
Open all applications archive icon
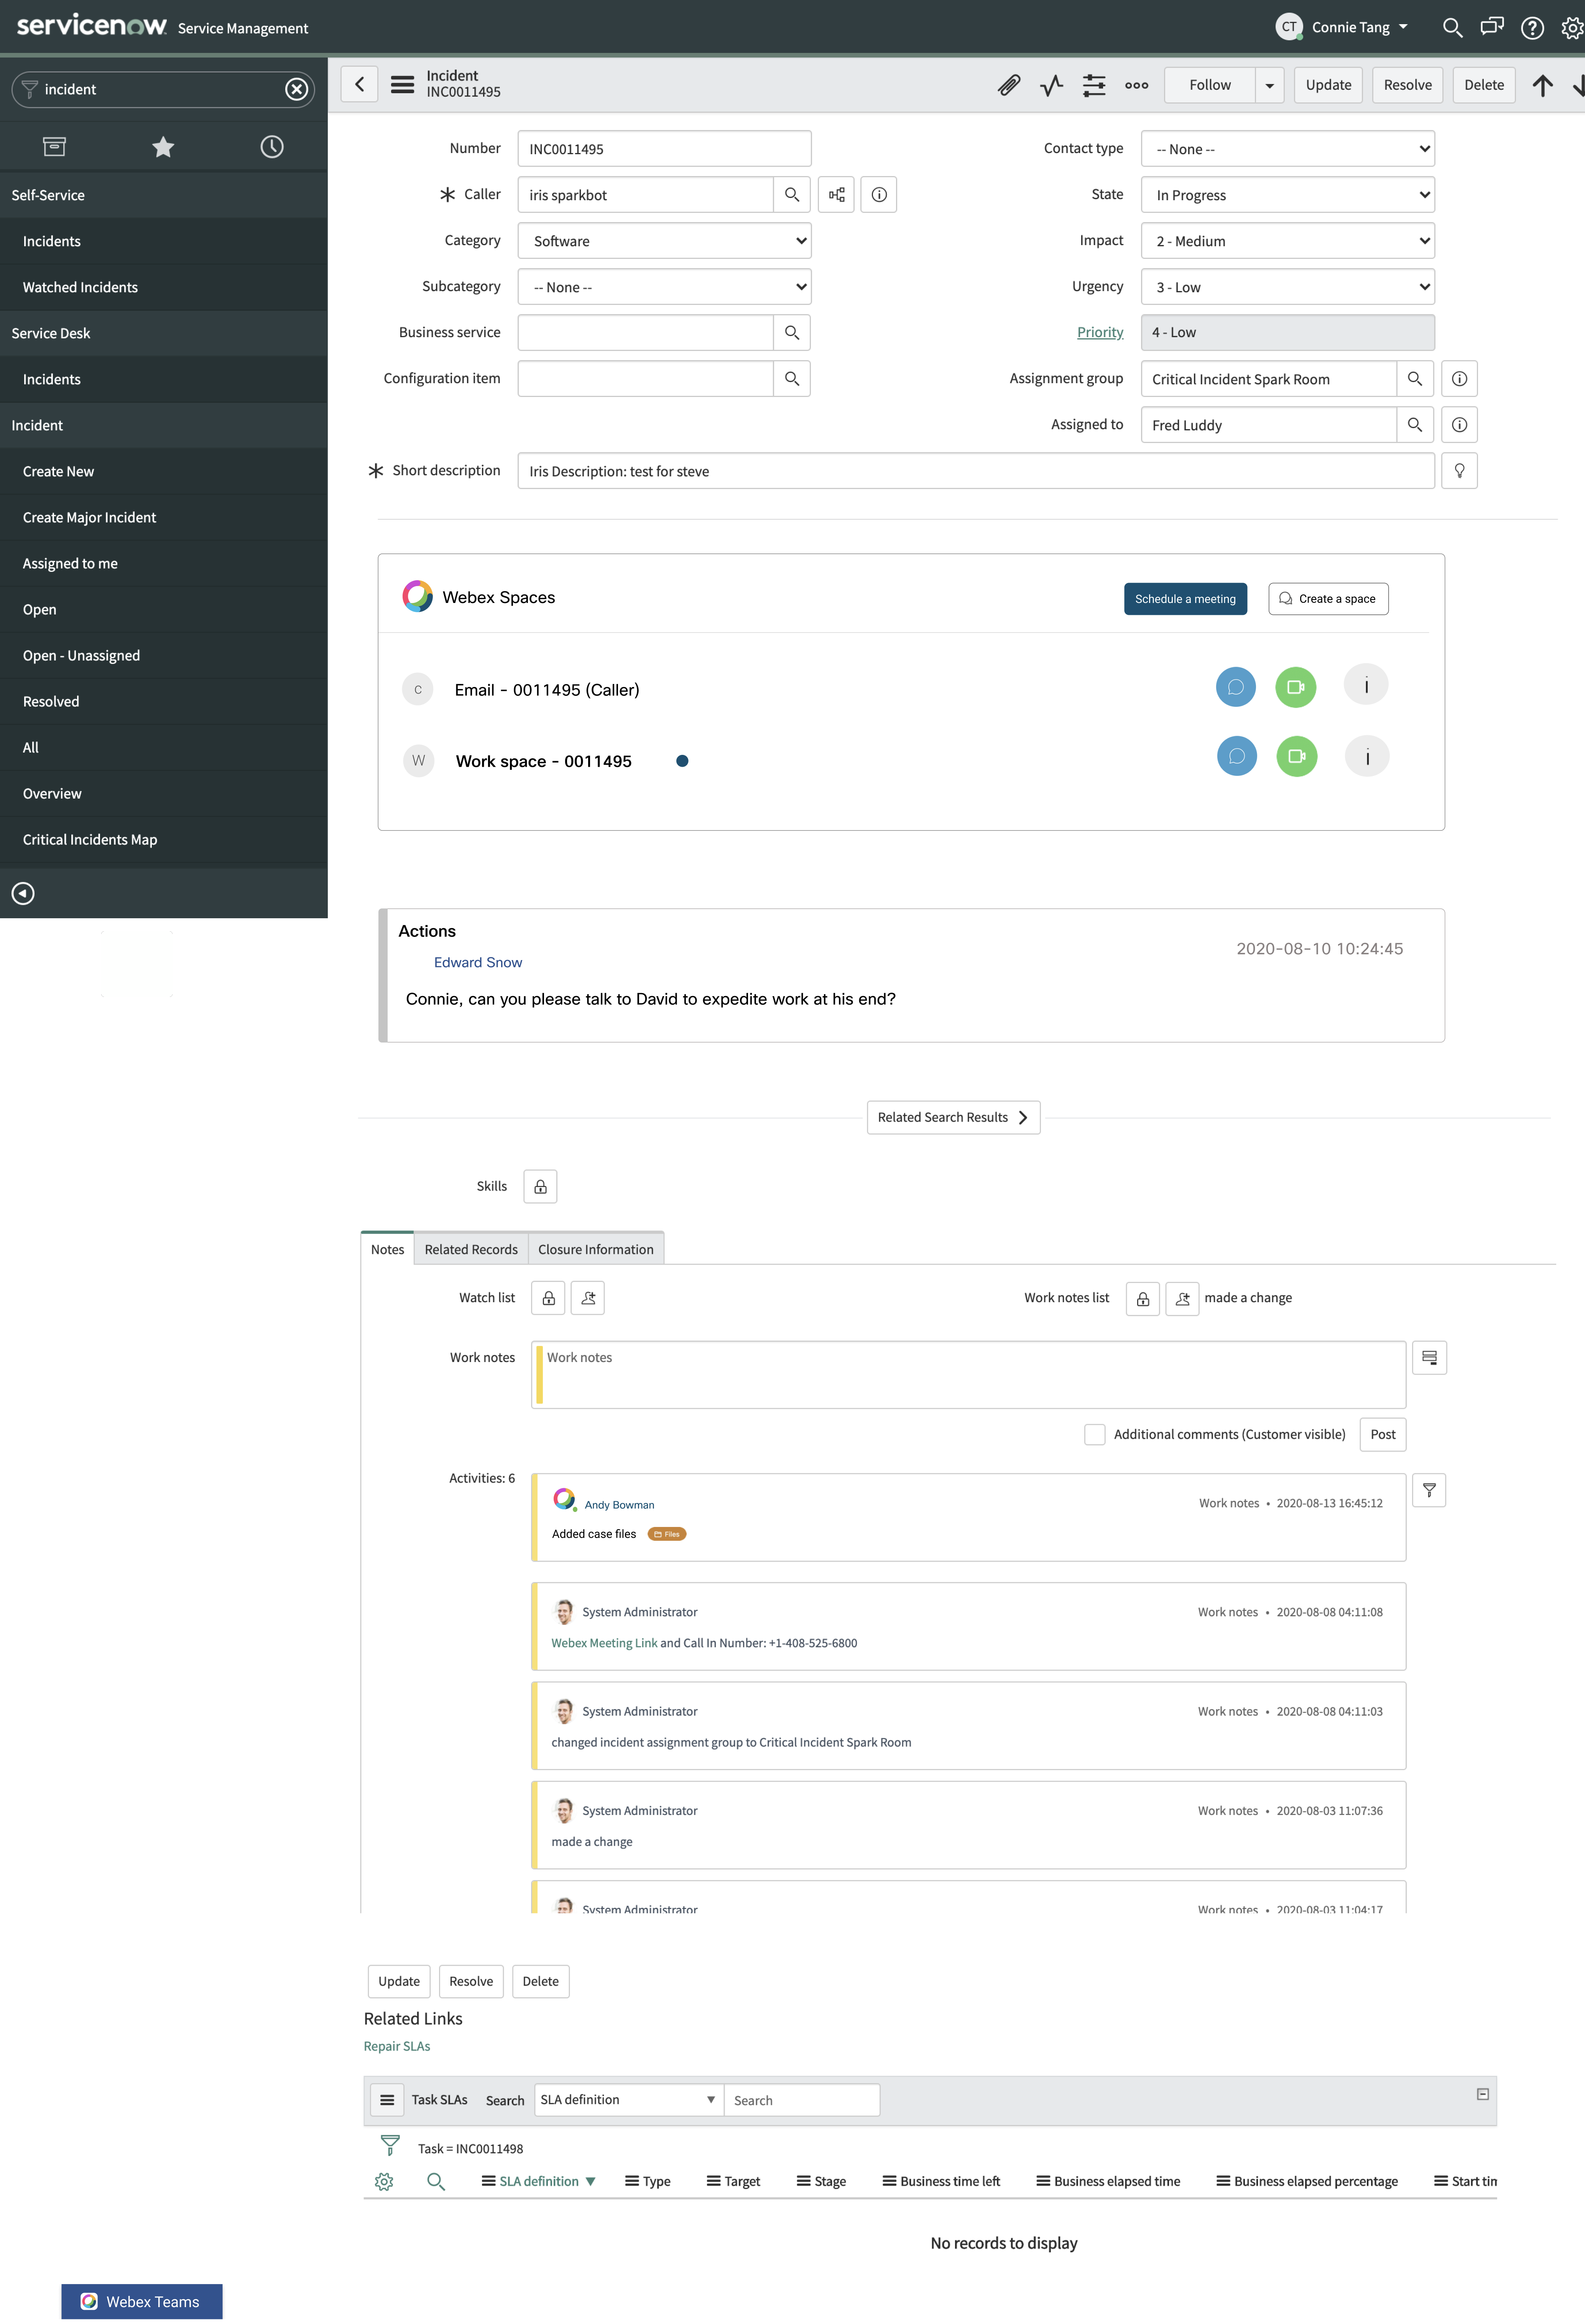coord(55,147)
